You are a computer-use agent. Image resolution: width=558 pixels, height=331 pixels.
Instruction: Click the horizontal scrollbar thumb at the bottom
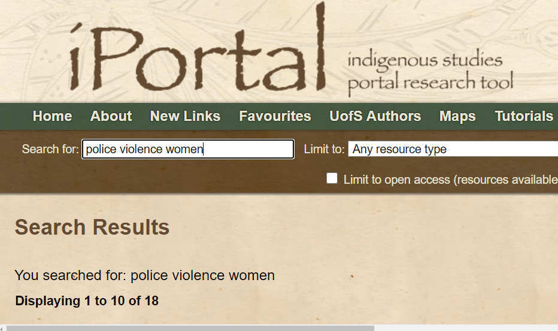tap(190, 328)
